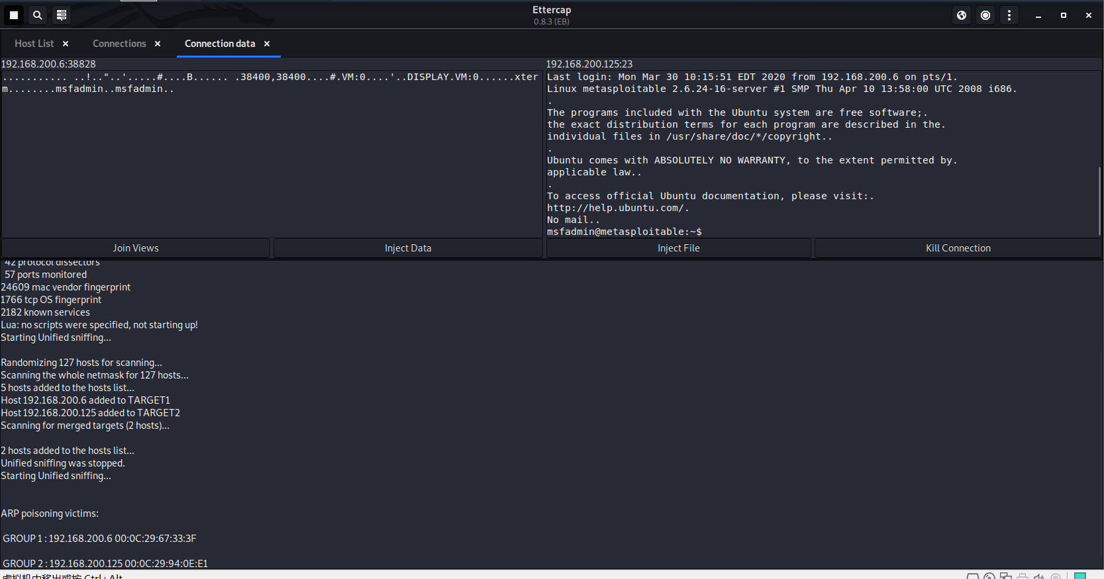
Task: Click the msfadmin credentials line in left pane
Action: (88, 89)
